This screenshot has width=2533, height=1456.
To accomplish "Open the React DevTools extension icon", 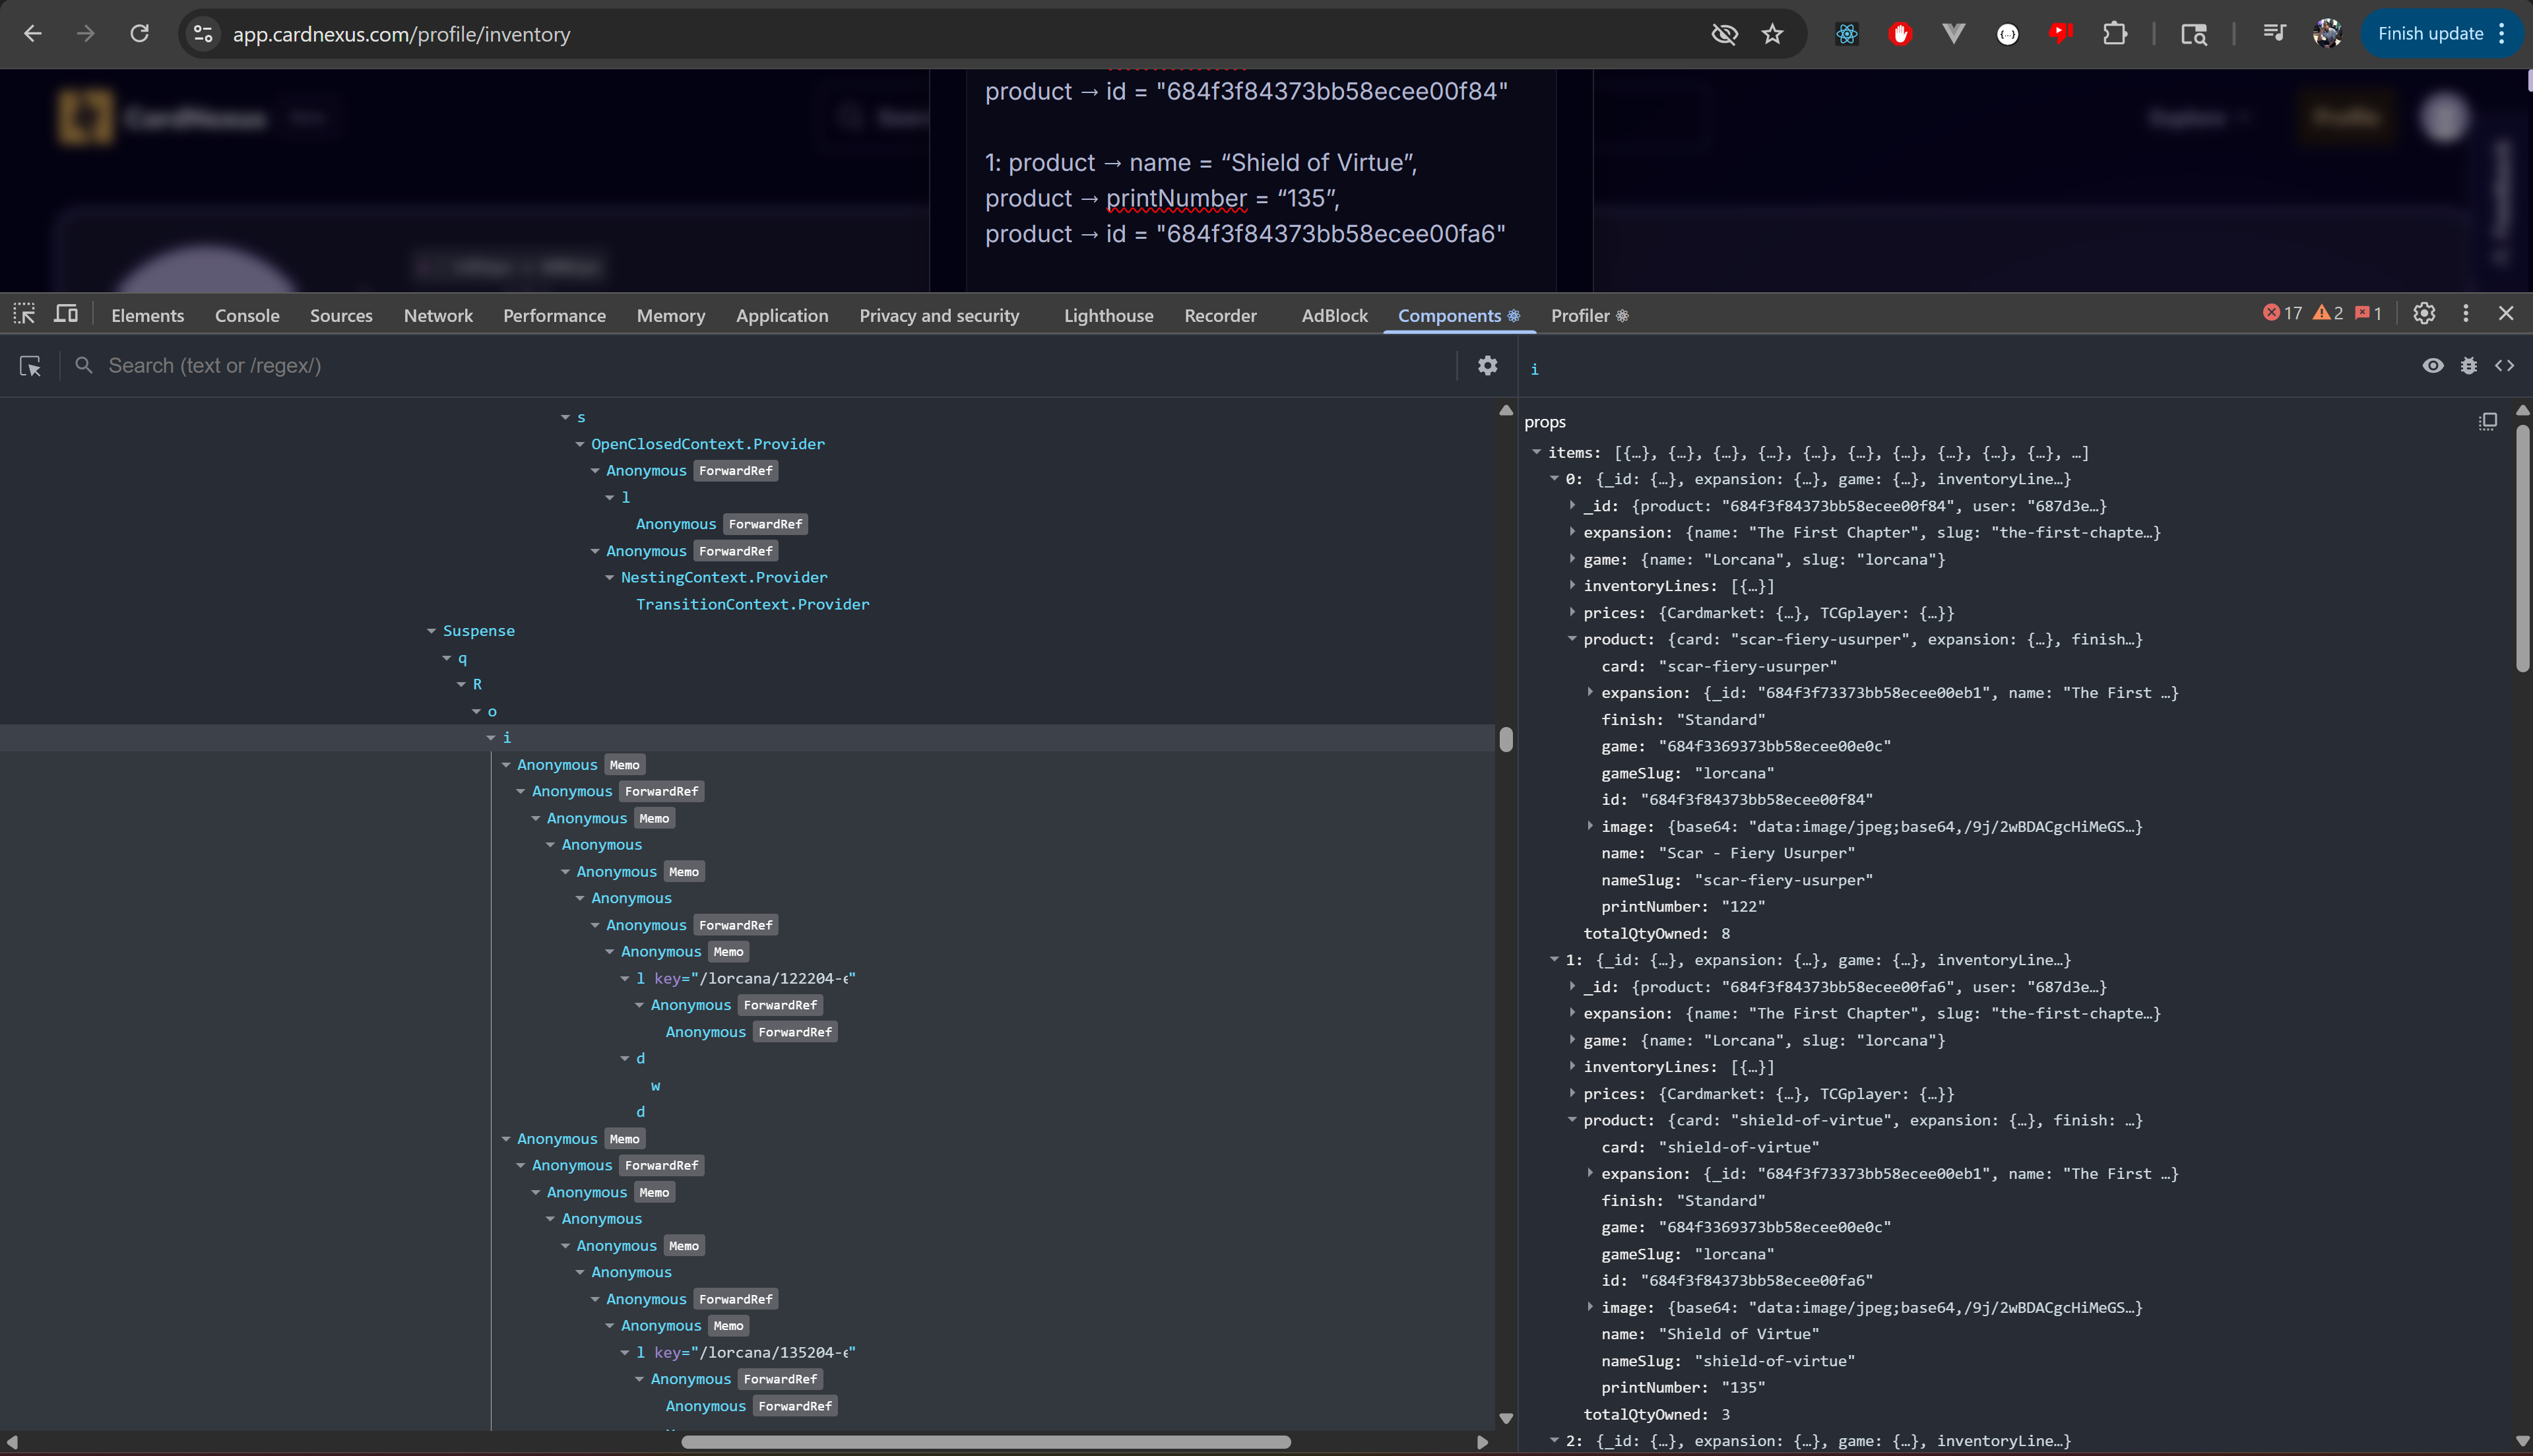I will pos(1847,34).
